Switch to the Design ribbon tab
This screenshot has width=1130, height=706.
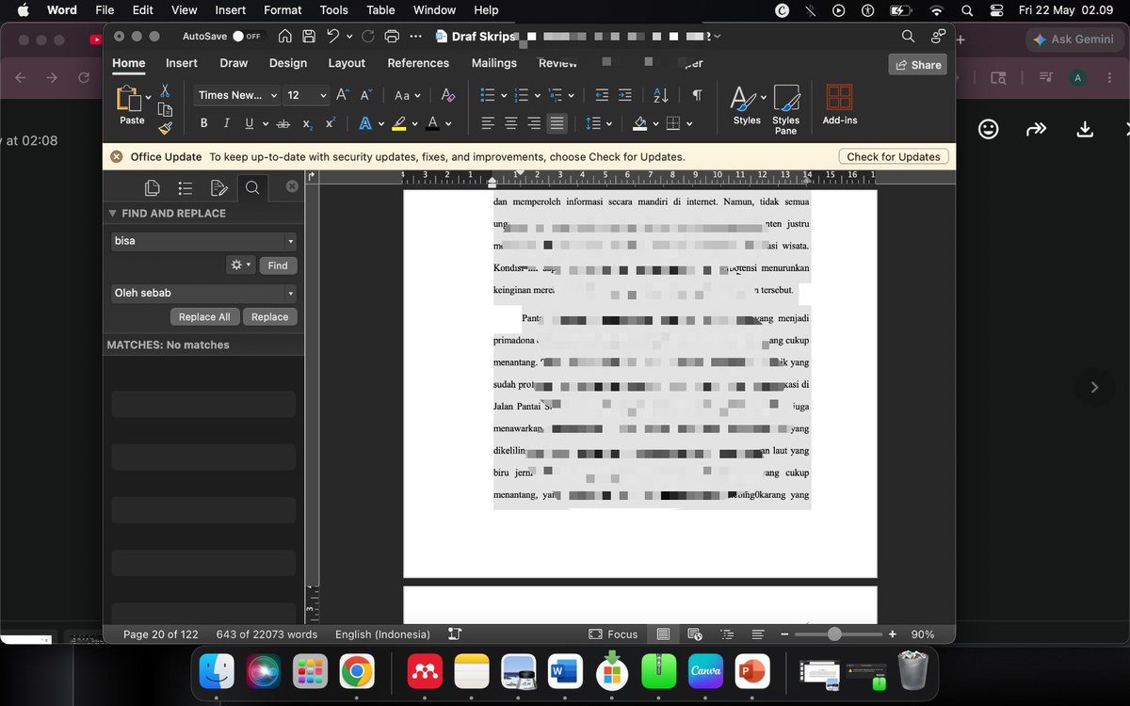click(288, 63)
